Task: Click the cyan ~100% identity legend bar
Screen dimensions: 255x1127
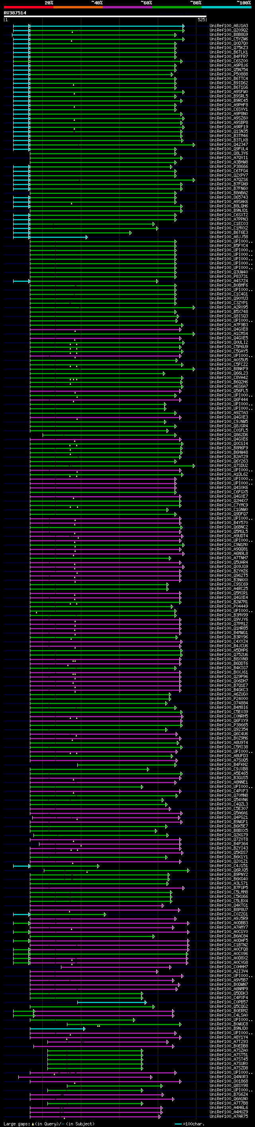Action: pyautogui.click(x=226, y=7)
